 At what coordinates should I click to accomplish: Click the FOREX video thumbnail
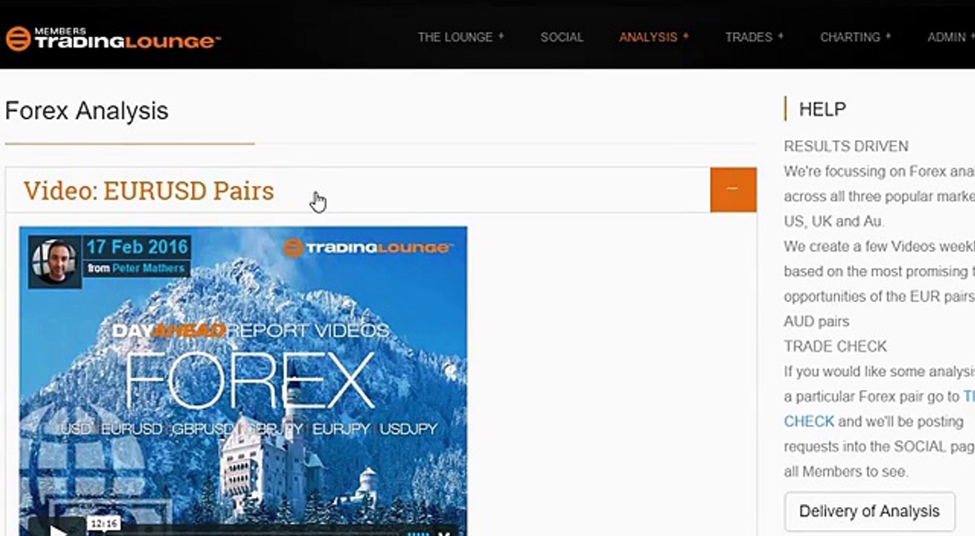[x=243, y=381]
